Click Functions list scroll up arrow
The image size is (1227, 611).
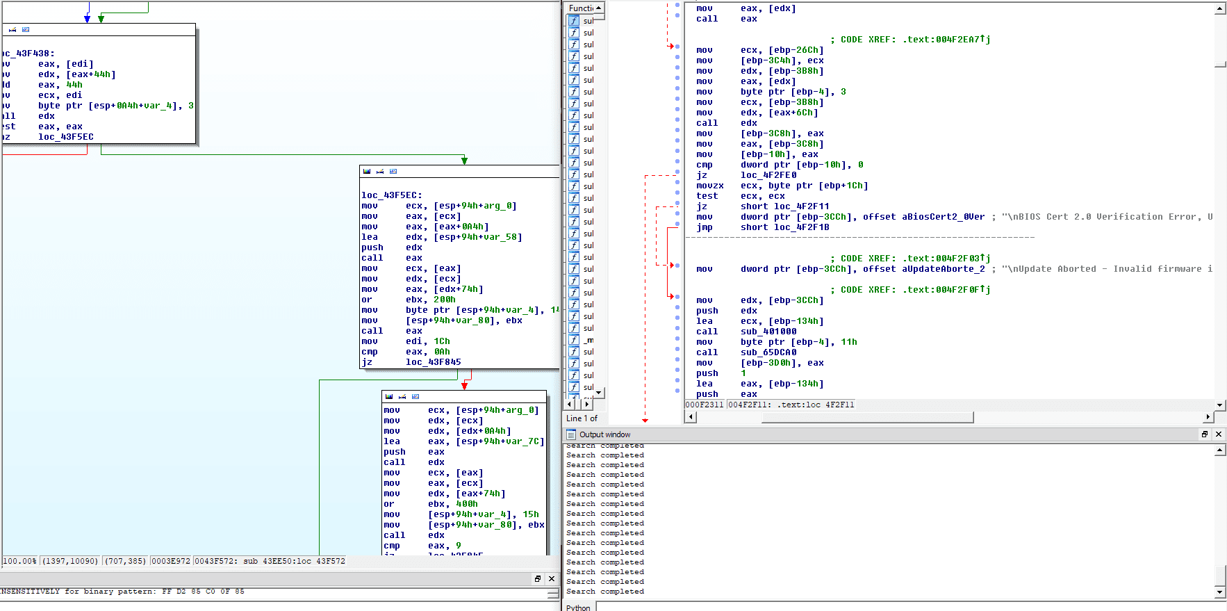(600, 8)
